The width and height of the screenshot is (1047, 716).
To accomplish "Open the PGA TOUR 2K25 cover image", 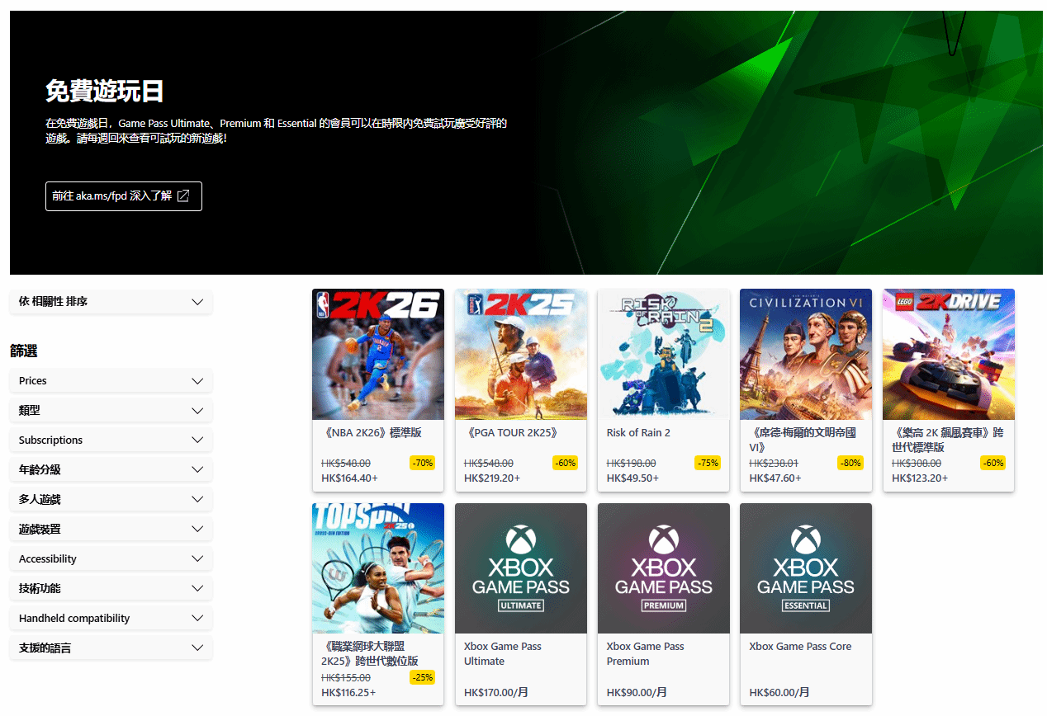I will (x=521, y=355).
